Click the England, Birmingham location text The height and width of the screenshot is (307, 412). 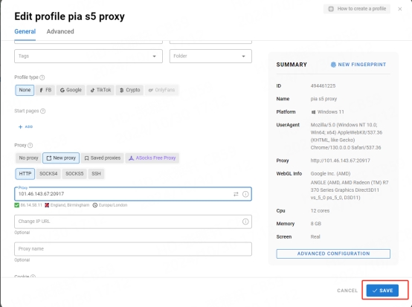point(70,205)
